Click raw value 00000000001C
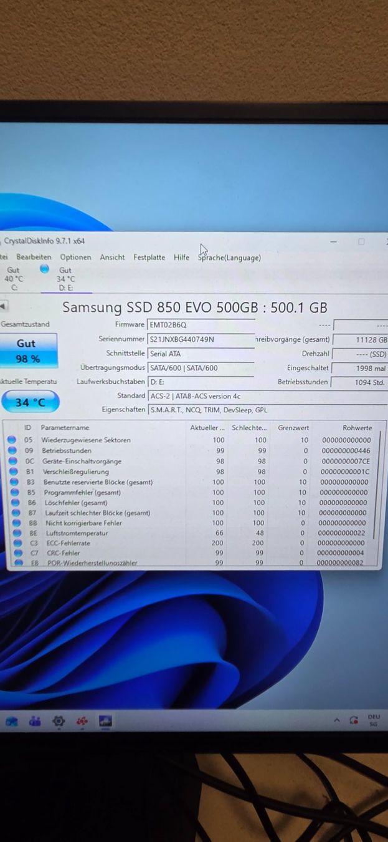 [x=345, y=472]
